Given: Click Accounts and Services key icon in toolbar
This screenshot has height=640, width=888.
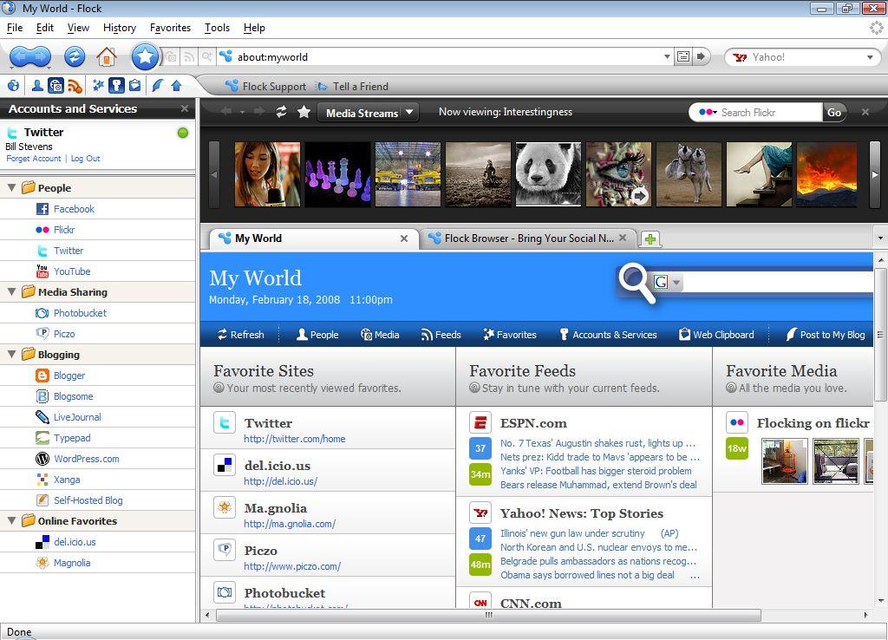Looking at the screenshot, I should click(116, 86).
